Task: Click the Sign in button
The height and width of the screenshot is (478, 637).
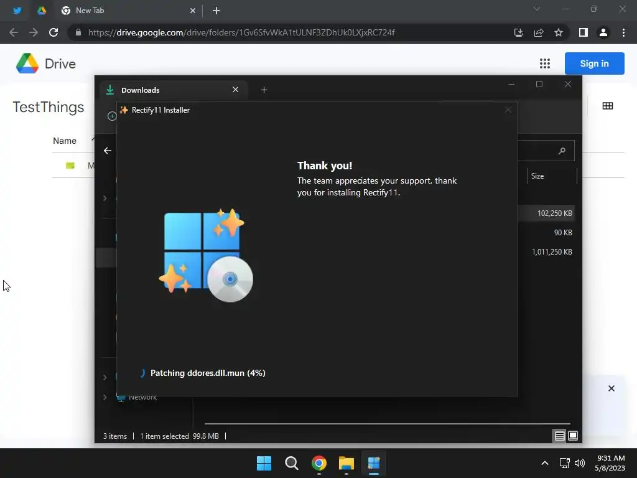Action: coord(594,63)
